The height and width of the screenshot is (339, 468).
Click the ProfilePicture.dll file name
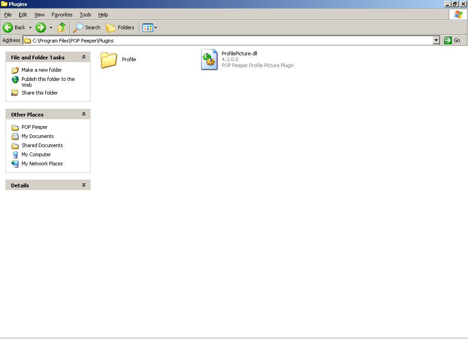click(x=239, y=53)
